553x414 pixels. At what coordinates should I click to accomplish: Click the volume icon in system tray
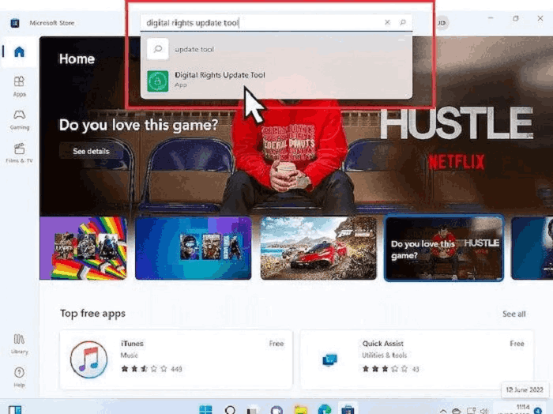click(x=483, y=411)
